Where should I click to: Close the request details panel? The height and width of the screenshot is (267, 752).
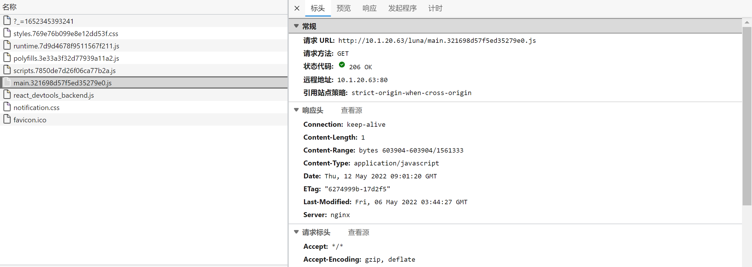point(296,8)
